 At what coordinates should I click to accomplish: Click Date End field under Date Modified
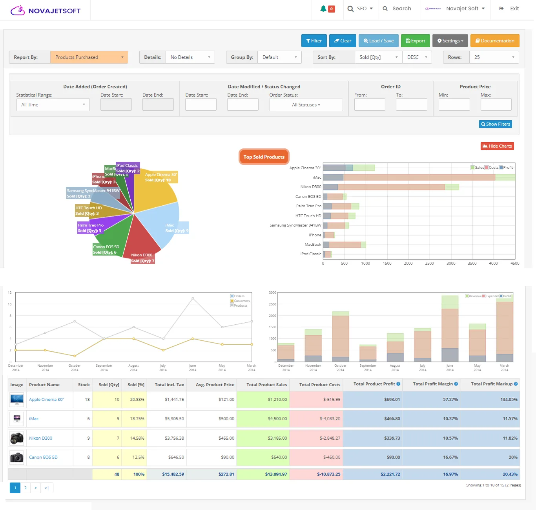pos(243,105)
